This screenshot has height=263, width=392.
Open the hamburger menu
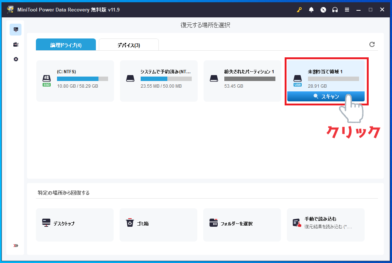(x=347, y=10)
